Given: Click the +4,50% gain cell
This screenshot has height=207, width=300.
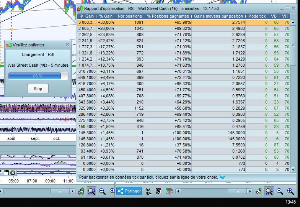Looking at the screenshot, I should pyautogui.click(x=106, y=90).
